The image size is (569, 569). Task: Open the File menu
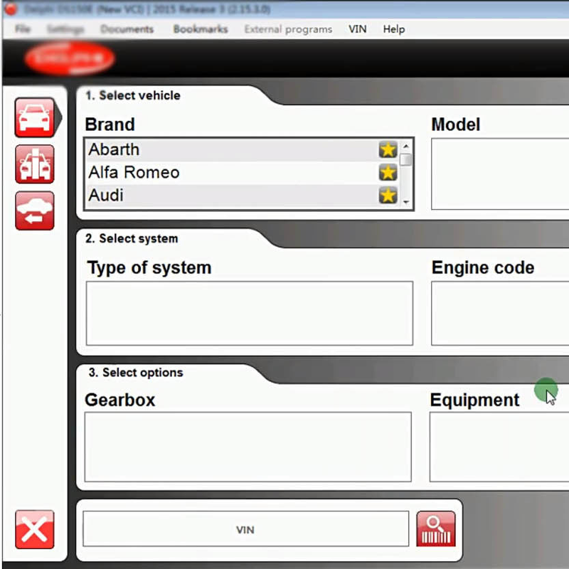coord(23,29)
